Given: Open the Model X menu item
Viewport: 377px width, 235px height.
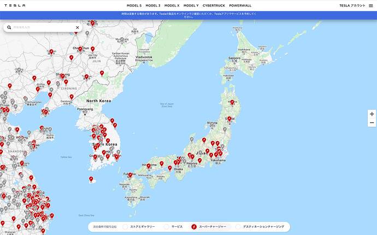Looking at the screenshot, I should click(172, 5).
